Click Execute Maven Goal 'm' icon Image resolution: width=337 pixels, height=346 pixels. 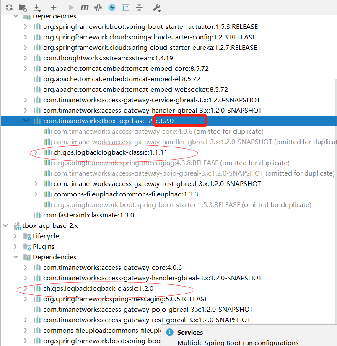click(84, 8)
